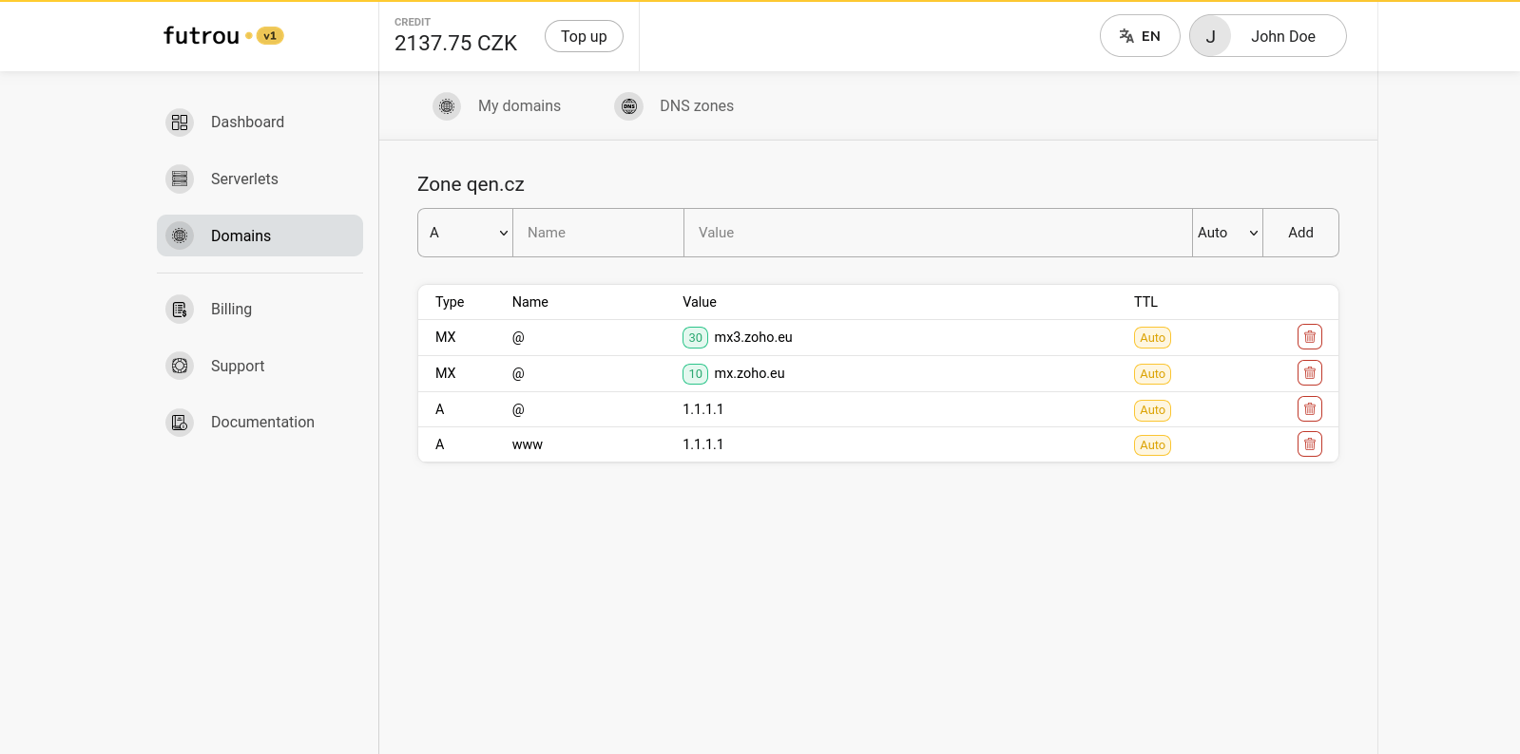Click Auto TTL badge in A @ row
The height and width of the screenshot is (754, 1520).
click(x=1152, y=410)
